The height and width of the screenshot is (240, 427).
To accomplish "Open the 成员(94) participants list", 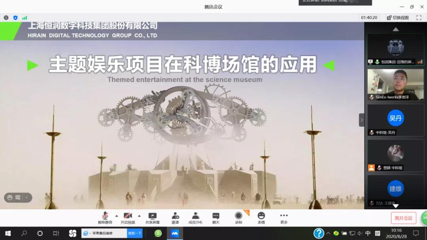I will point(195,217).
